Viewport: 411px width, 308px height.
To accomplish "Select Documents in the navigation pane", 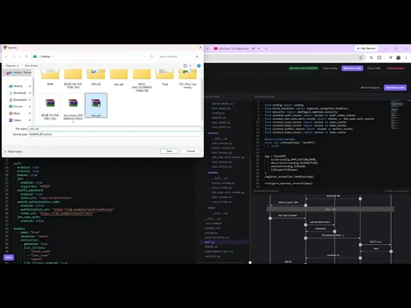I will coord(20,100).
